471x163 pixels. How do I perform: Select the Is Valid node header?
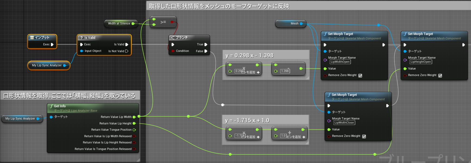104,37
